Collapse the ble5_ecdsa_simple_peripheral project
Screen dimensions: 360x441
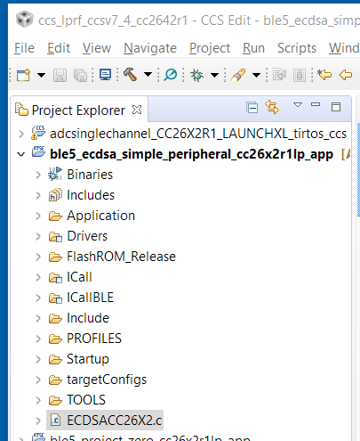pyautogui.click(x=20, y=154)
